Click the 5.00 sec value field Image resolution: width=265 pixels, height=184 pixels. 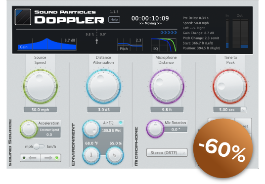coord(227,110)
